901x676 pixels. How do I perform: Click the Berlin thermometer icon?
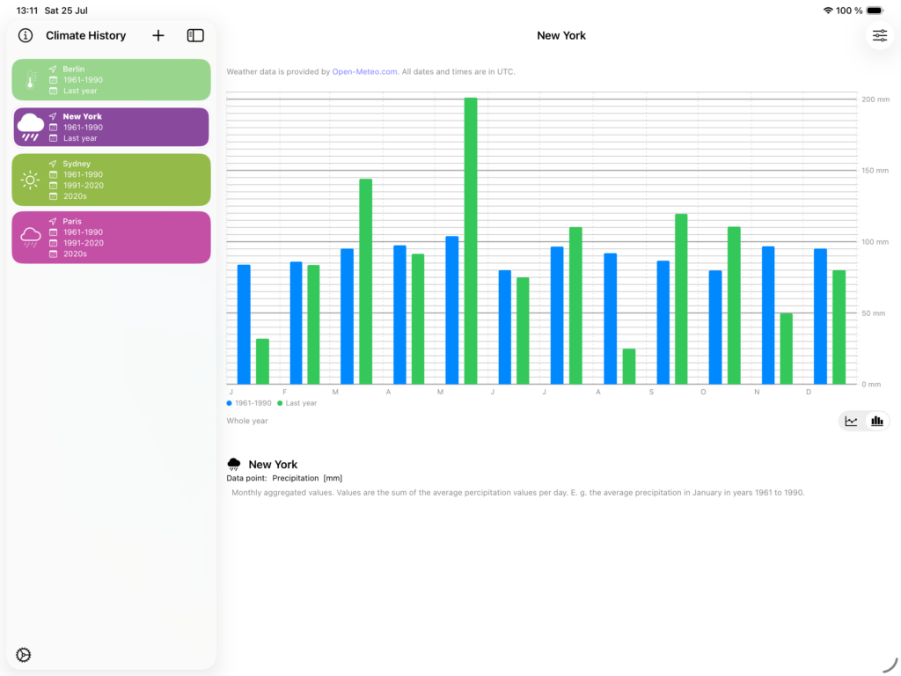31,79
